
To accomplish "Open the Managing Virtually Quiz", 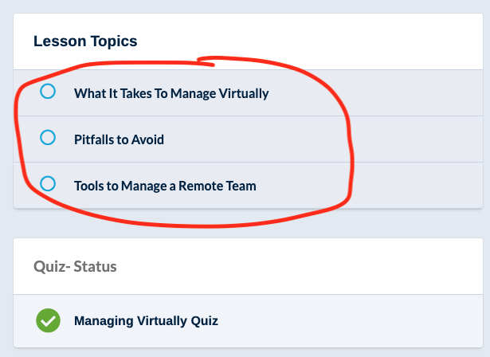I will click(146, 321).
